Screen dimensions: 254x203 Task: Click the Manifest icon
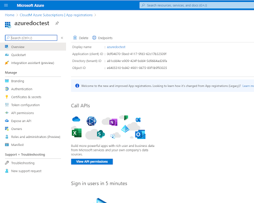(x=7, y=144)
